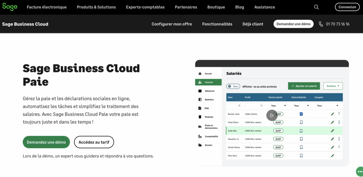Edit Chao Manu with the pencil icon
Screen dimensions: 363x177
(333, 122)
